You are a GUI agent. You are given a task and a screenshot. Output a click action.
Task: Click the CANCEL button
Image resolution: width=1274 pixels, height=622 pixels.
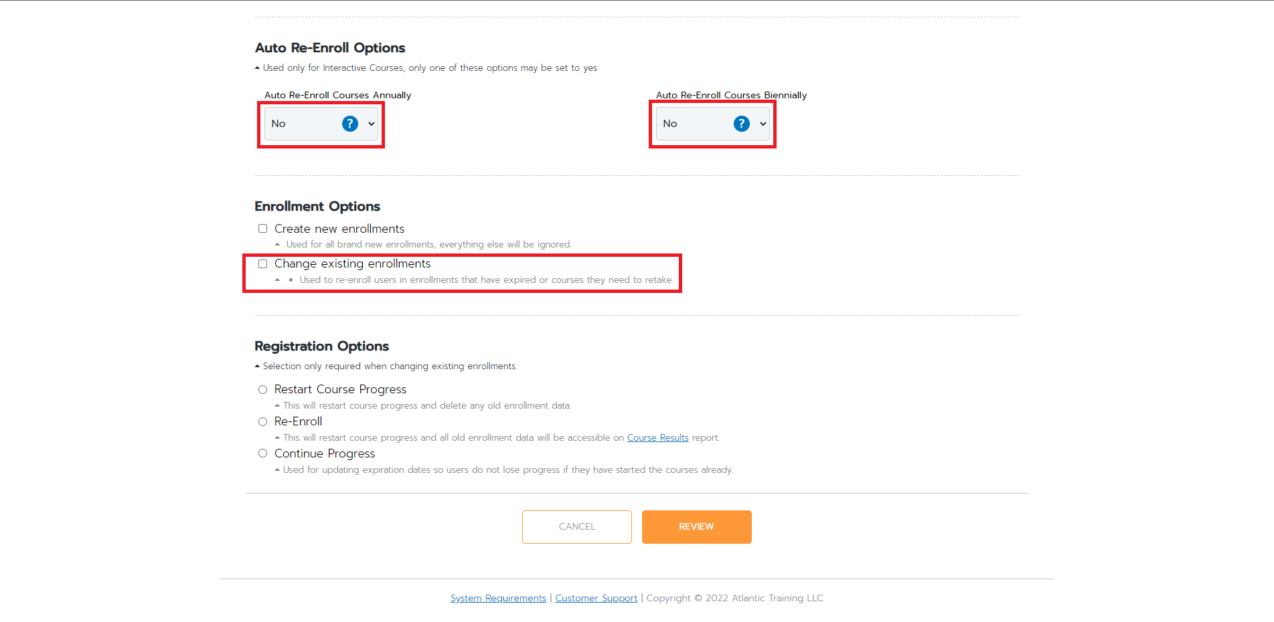[x=577, y=527]
